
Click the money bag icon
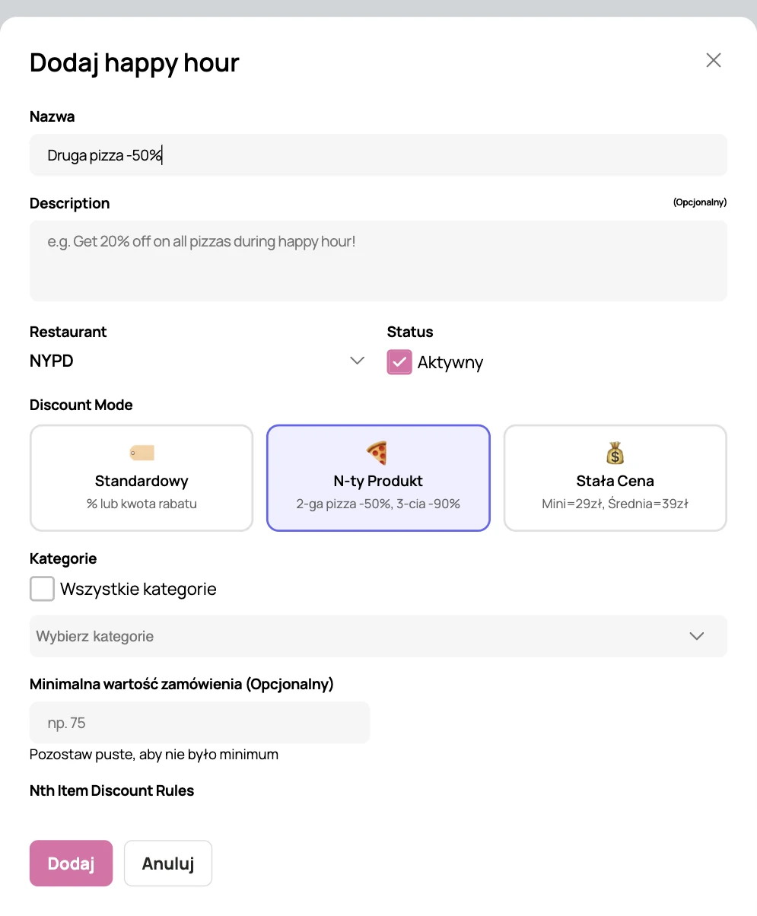coord(615,454)
